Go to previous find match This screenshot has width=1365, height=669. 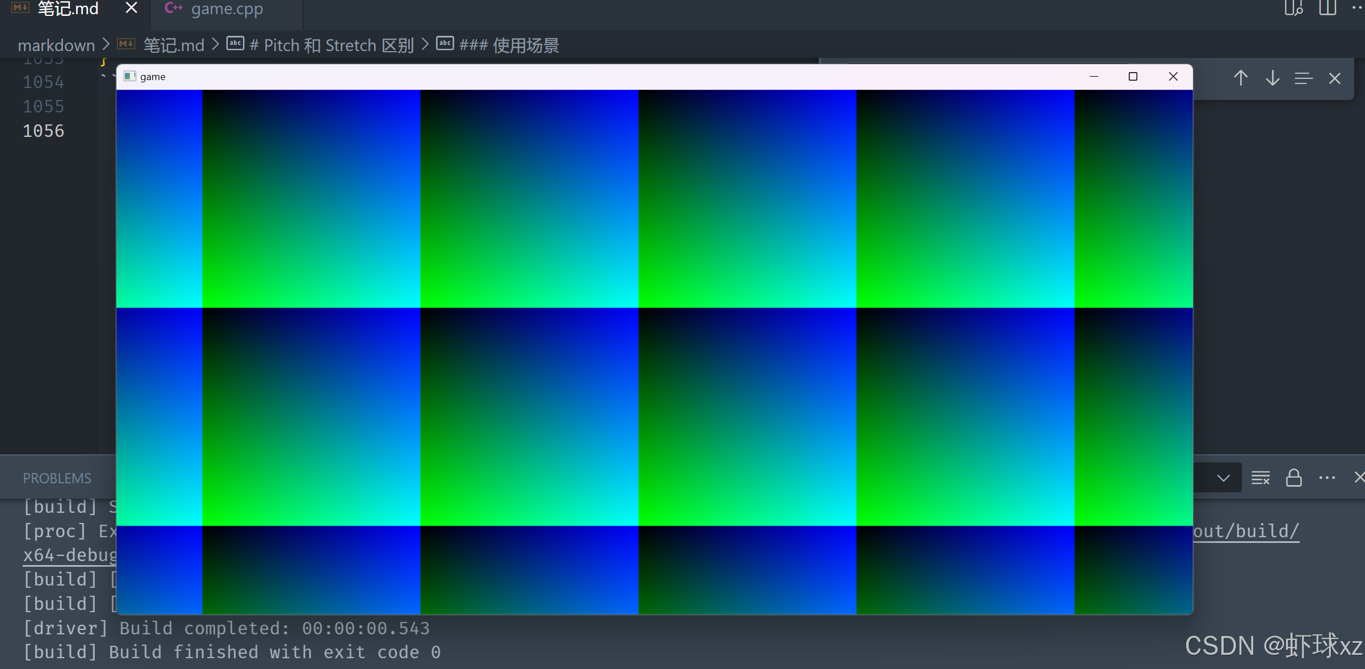(x=1241, y=78)
